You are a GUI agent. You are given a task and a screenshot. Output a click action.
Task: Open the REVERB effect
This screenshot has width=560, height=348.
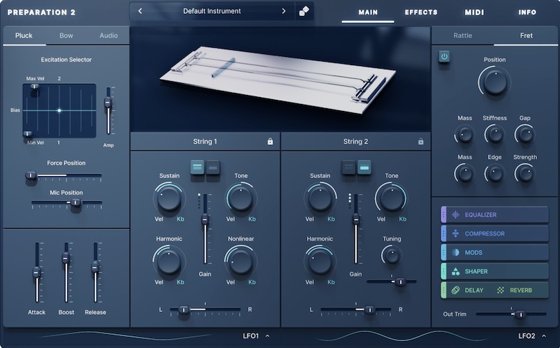click(520, 290)
